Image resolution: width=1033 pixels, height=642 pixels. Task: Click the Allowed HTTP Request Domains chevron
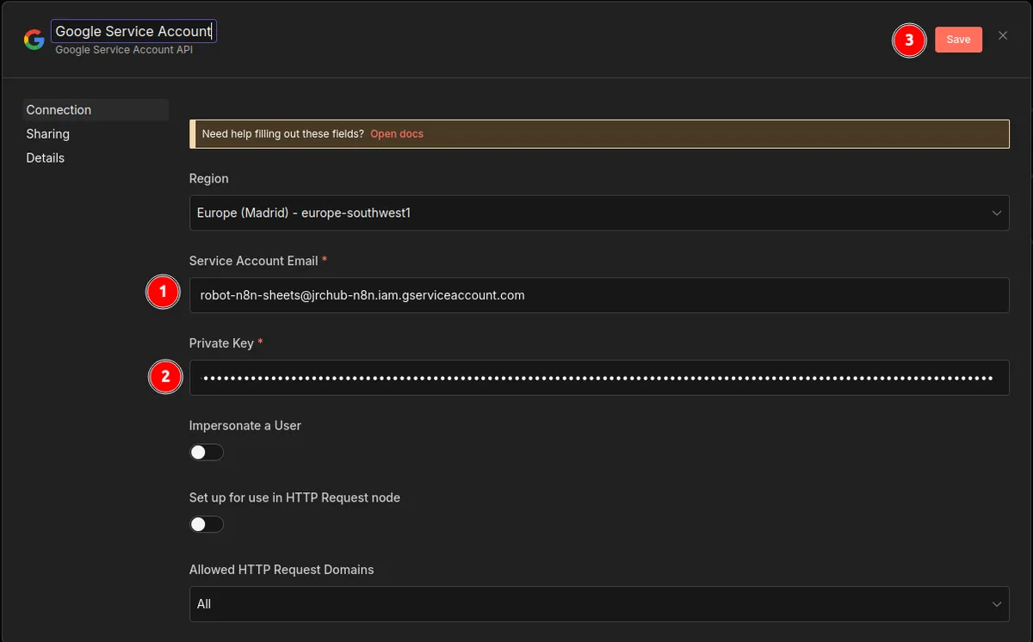[997, 604]
